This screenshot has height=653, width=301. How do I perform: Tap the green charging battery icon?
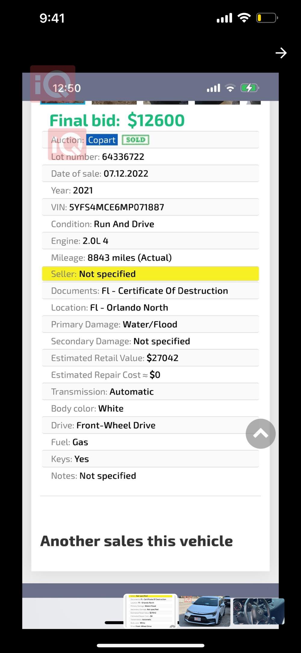pyautogui.click(x=249, y=88)
